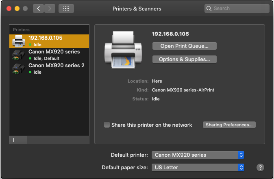Click the yellow minimize window button
This screenshot has width=274, height=179.
[17, 9]
